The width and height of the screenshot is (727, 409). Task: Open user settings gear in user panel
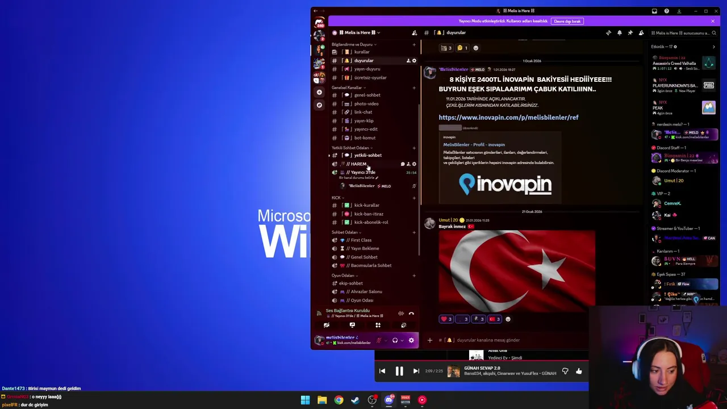click(411, 340)
